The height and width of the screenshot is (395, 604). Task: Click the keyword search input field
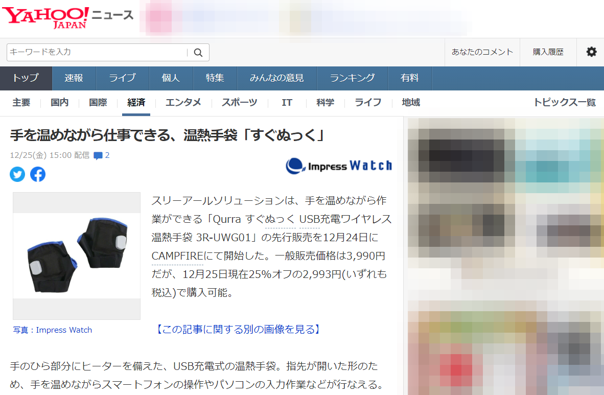97,52
